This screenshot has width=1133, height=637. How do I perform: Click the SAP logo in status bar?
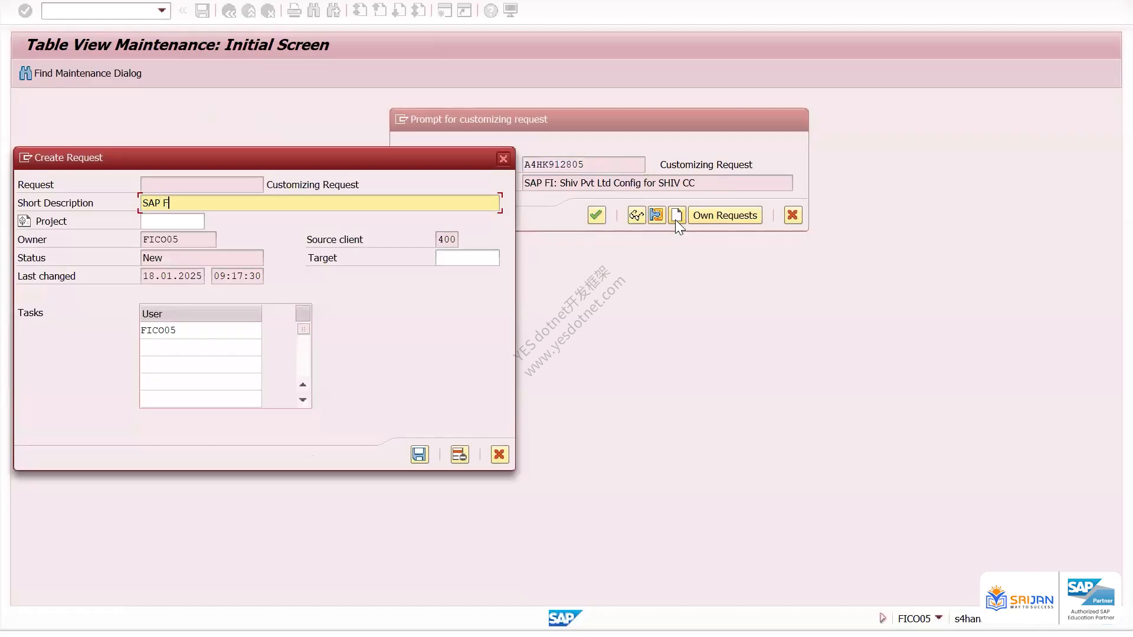(565, 618)
